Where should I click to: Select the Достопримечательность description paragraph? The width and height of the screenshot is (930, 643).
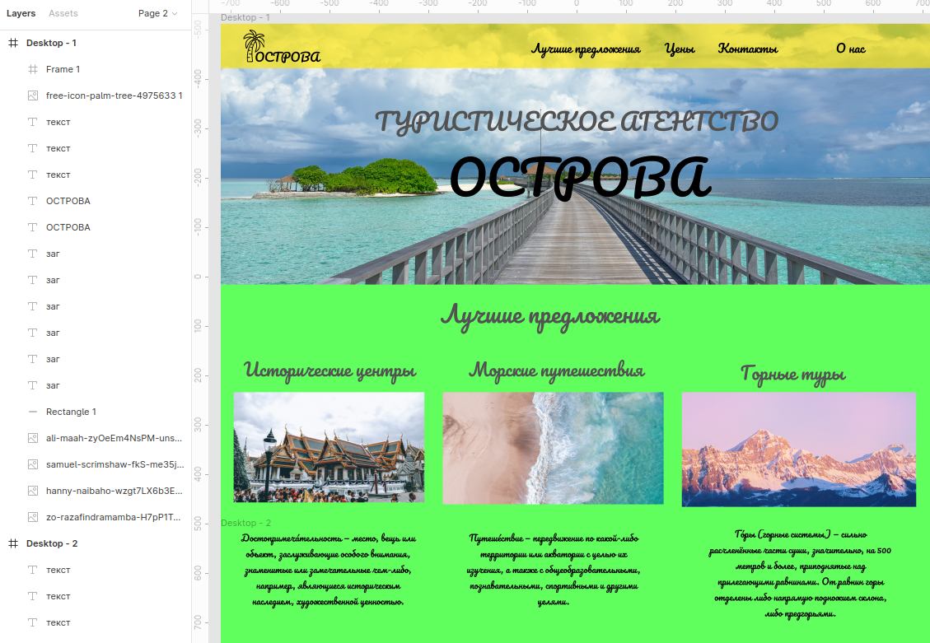coord(328,570)
